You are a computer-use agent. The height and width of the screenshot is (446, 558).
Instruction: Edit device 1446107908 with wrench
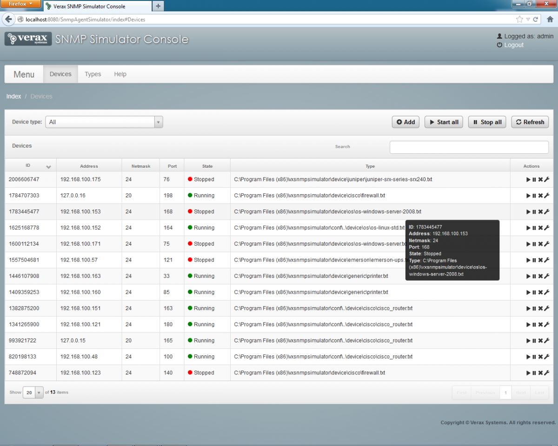pos(547,276)
